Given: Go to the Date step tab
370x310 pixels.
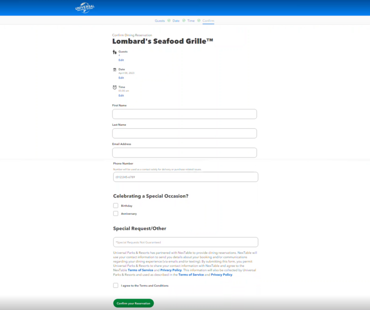Looking at the screenshot, I should tap(176, 21).
